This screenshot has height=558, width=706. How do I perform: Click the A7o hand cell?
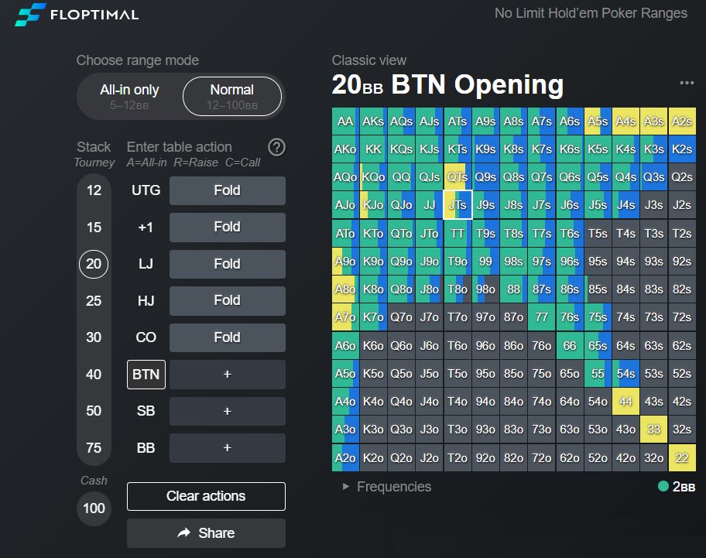point(345,318)
